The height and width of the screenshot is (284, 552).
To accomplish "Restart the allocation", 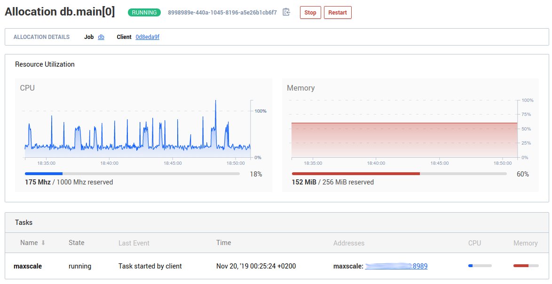I will click(x=338, y=13).
